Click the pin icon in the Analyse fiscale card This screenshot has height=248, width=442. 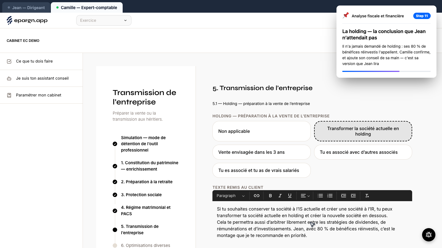coord(346,15)
